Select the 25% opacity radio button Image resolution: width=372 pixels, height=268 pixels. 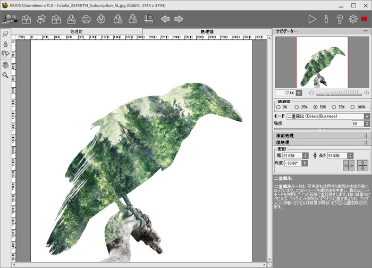297,107
